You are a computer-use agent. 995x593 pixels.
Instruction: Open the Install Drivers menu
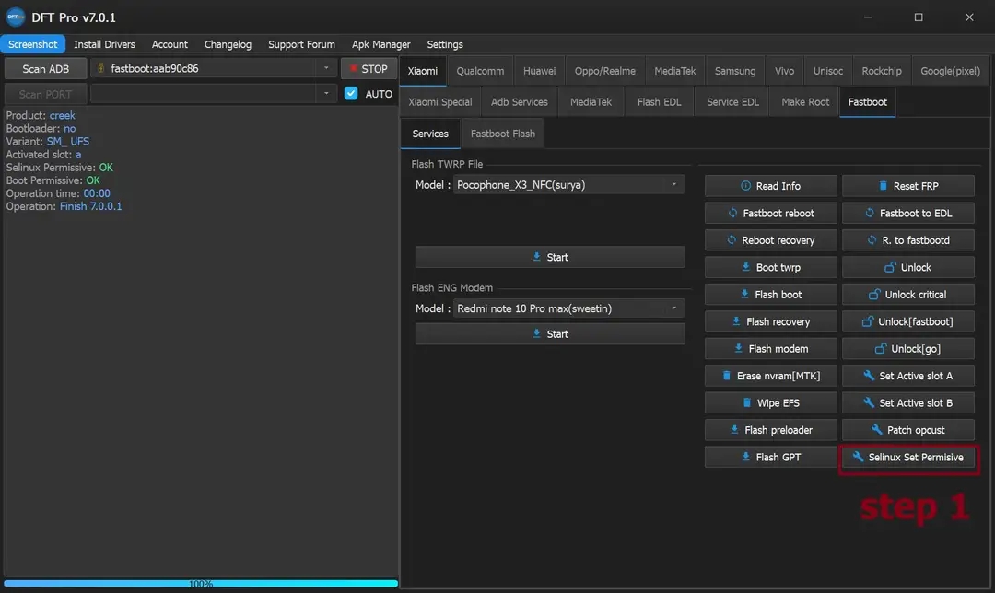tap(104, 44)
